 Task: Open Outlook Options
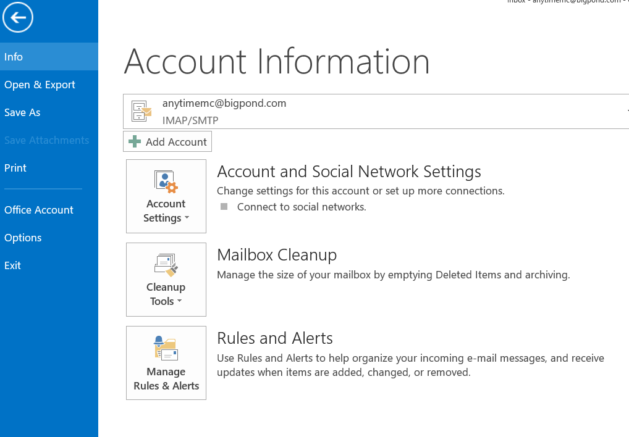pyautogui.click(x=49, y=238)
